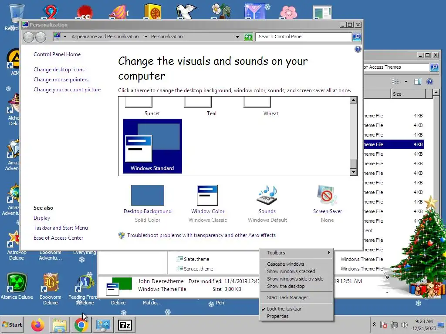Click theme list scroll up arrow
This screenshot has height=334, width=446.
(354, 100)
